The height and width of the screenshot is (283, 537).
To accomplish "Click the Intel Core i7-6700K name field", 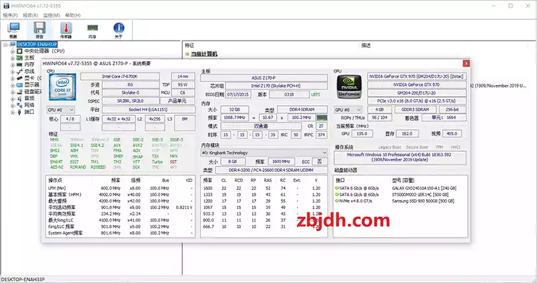I will tap(120, 77).
